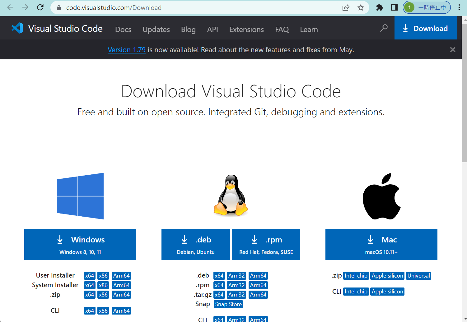Click the Windows logo image
This screenshot has width=467, height=322.
click(80, 196)
